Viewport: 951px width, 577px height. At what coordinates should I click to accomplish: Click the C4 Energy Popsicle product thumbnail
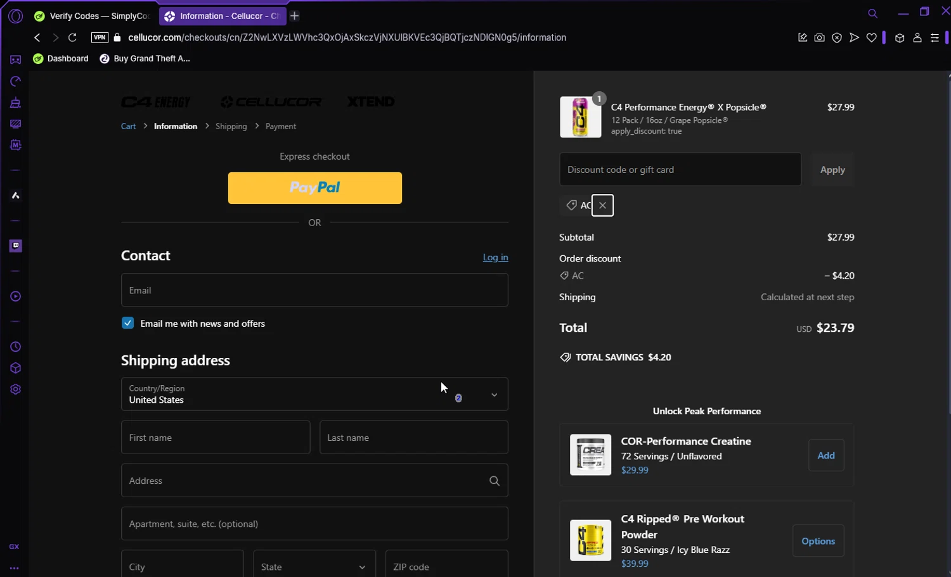pyautogui.click(x=581, y=117)
